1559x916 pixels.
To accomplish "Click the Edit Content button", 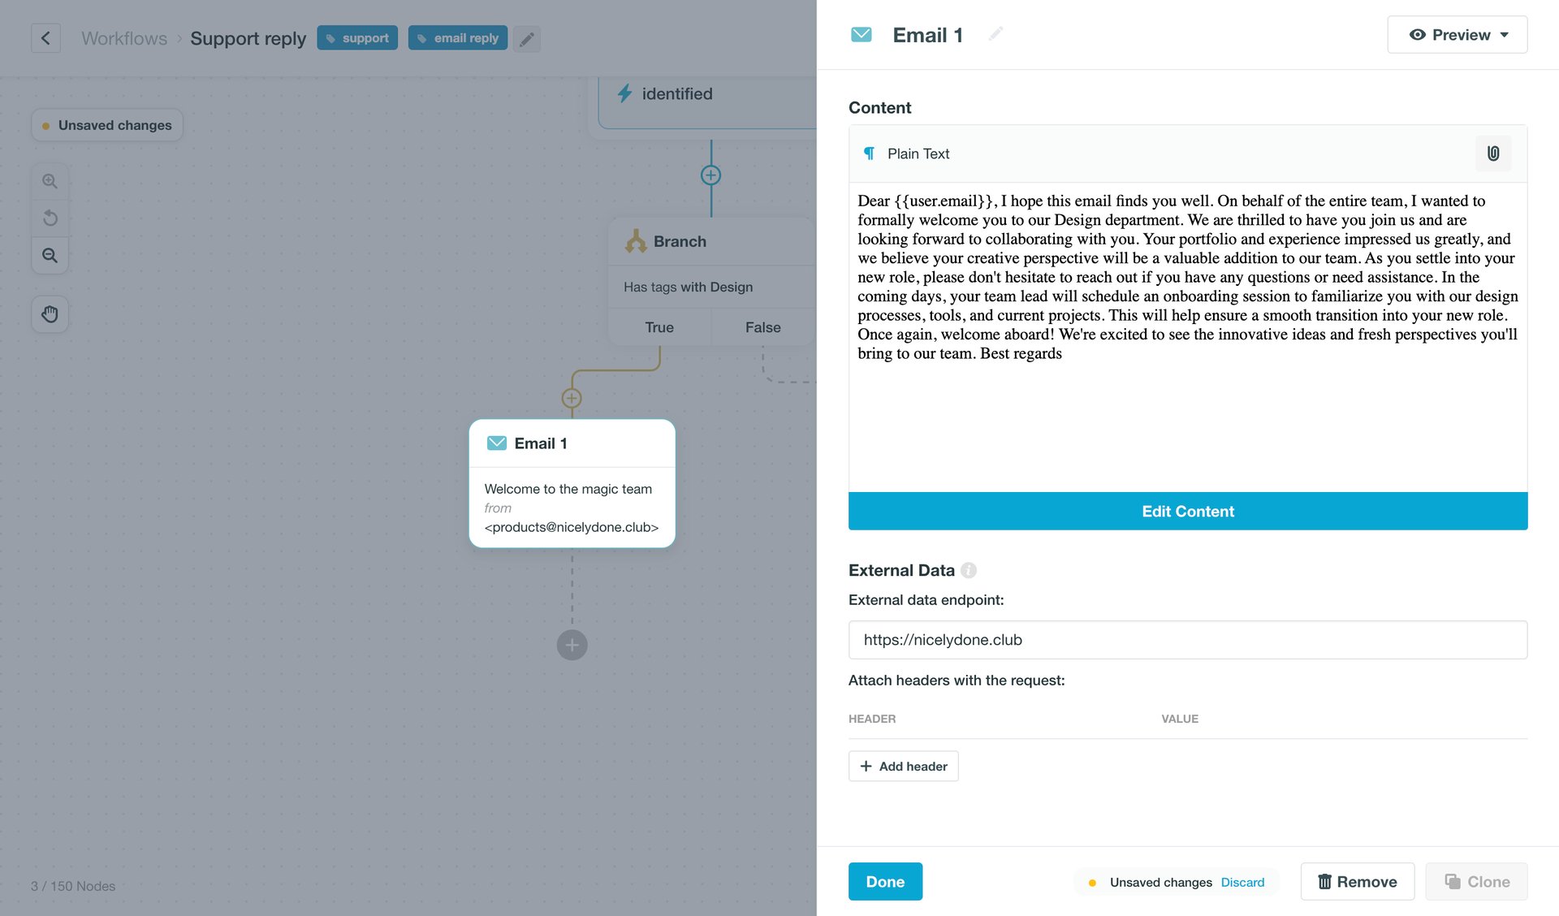I will tap(1187, 511).
